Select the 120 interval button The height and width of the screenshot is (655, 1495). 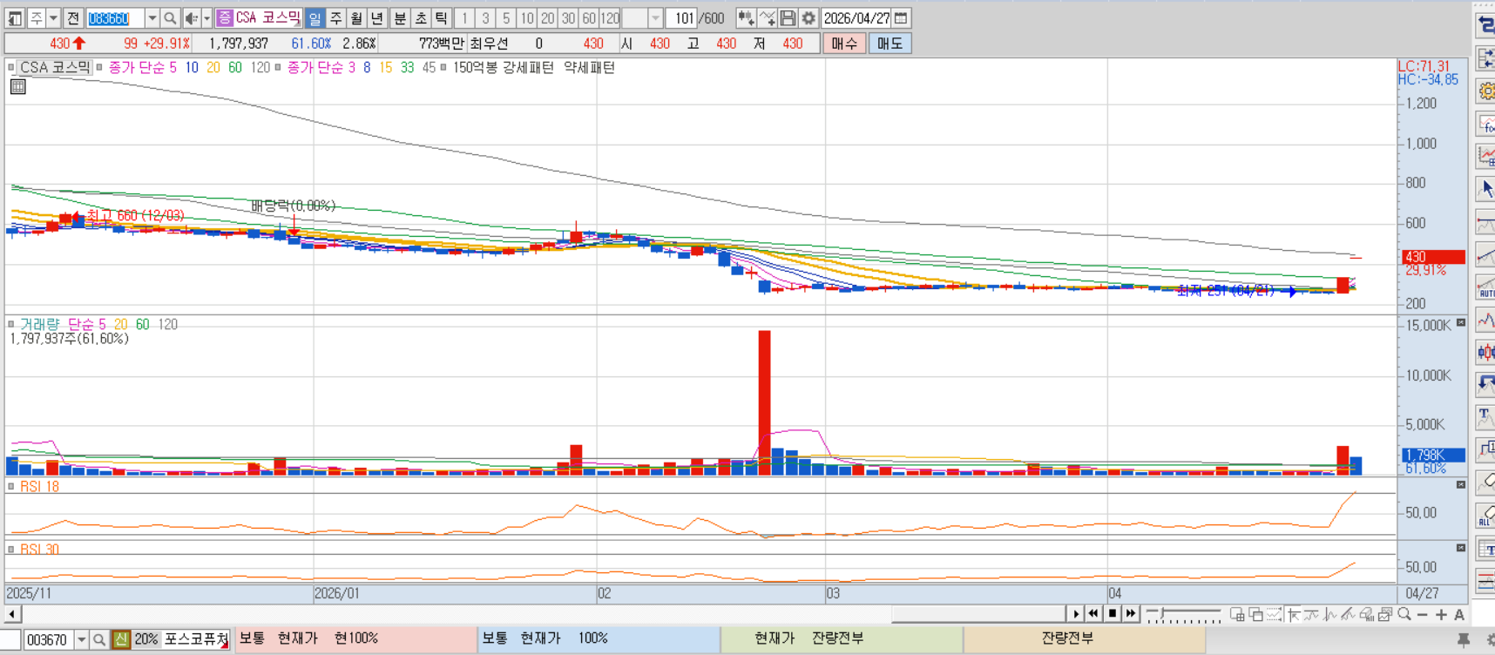coord(610,17)
